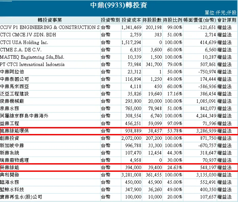Click shares held value 203,198
This screenshot has width=238, height=202.
click(154, 28)
